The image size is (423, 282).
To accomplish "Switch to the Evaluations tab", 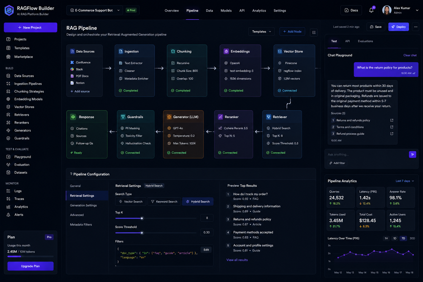I will pos(365,41).
